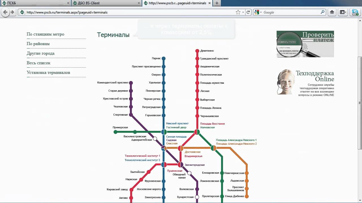Click the Ладожская station label
Viewport: 362px width, 203px height.
tap(237, 181)
